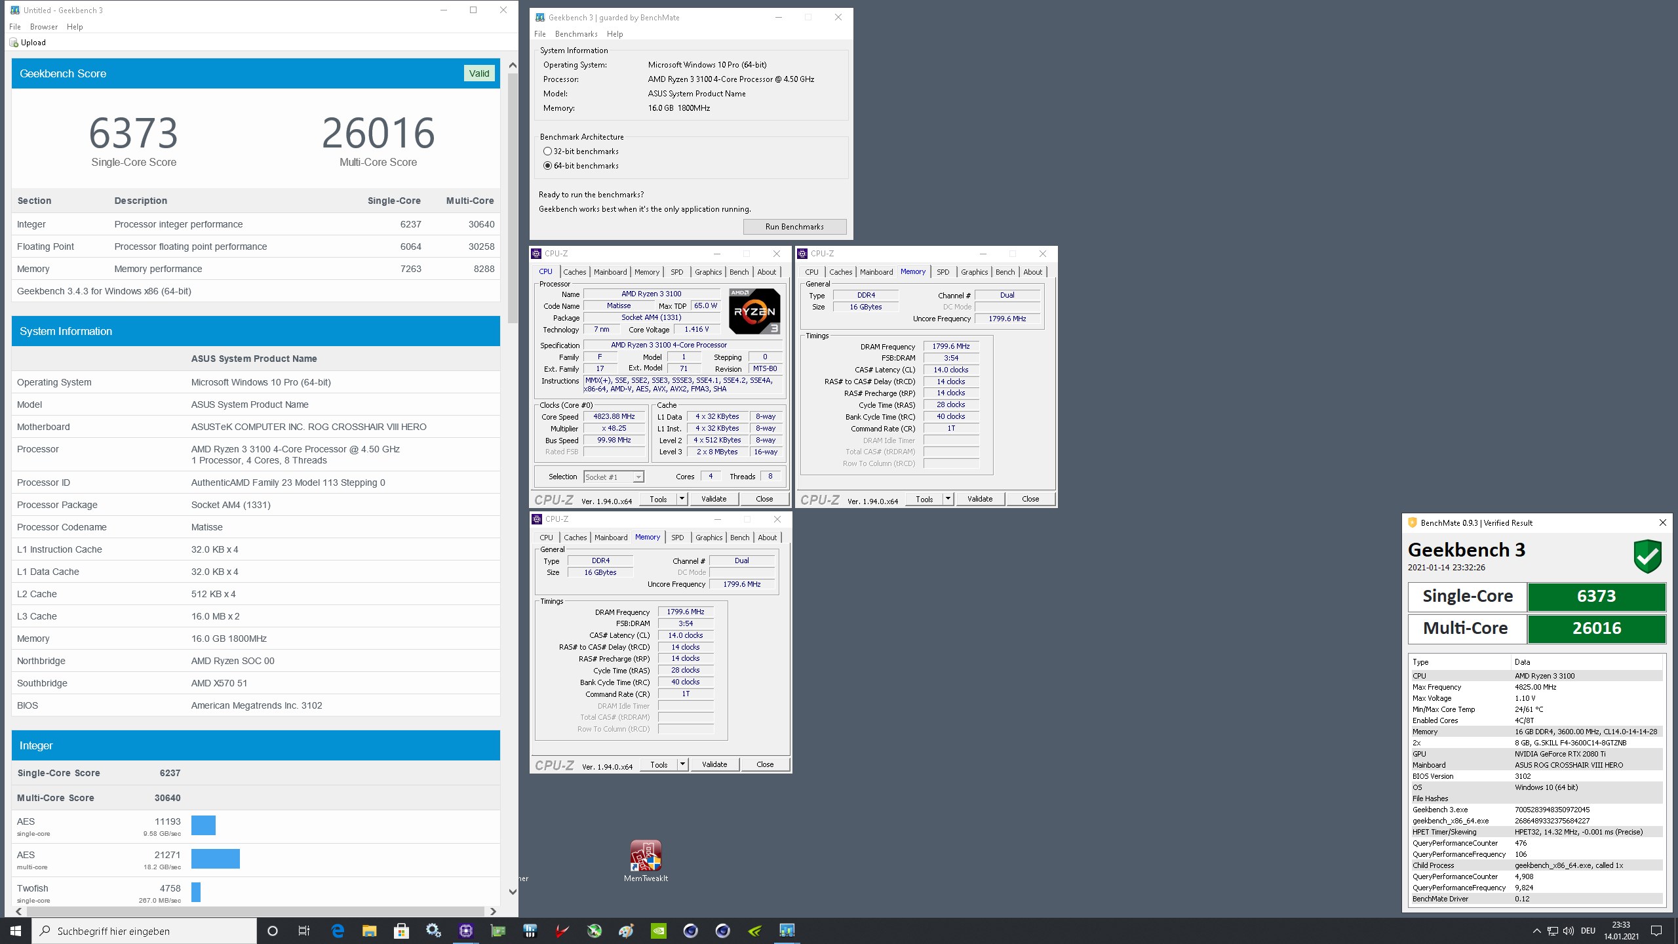Open the File menu in Untitled - Geekbench 3
The height and width of the screenshot is (944, 1678).
tap(15, 27)
